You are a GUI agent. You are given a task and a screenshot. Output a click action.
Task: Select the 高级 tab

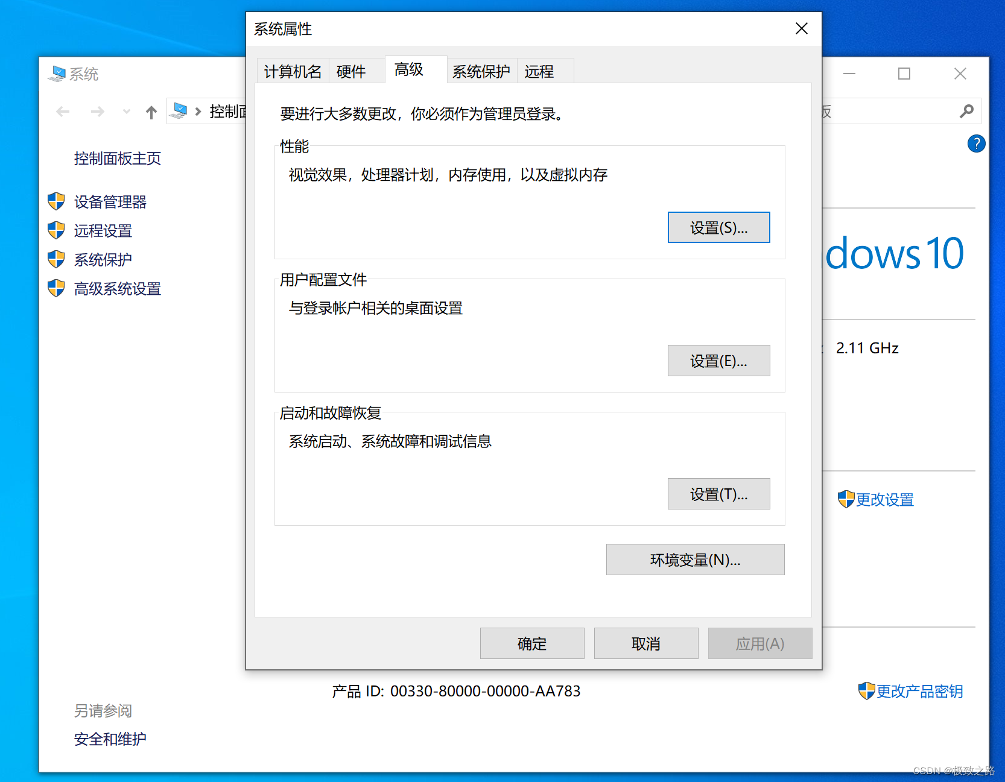tap(416, 69)
